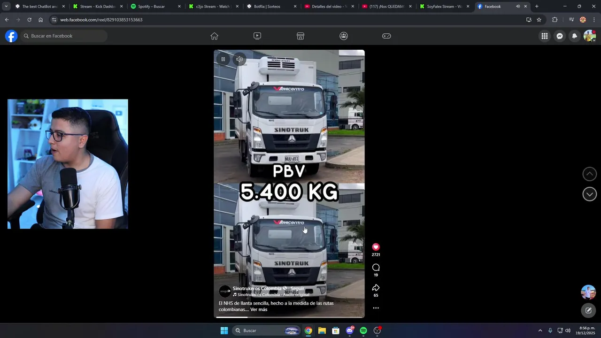Open the reel comments bubble icon

click(x=376, y=267)
